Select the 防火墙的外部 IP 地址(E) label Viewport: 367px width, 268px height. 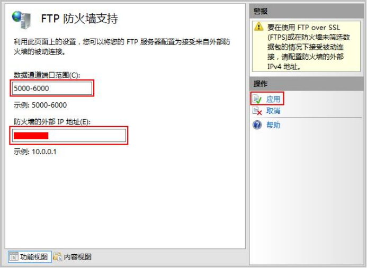pos(52,122)
